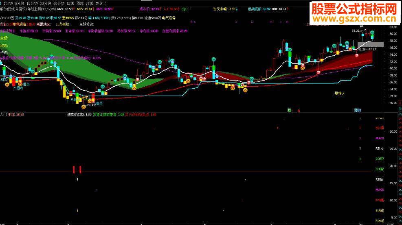This screenshot has height=225, width=402.
Task: Click the BBI: 48.04 indicator value
Action: [x=280, y=9]
